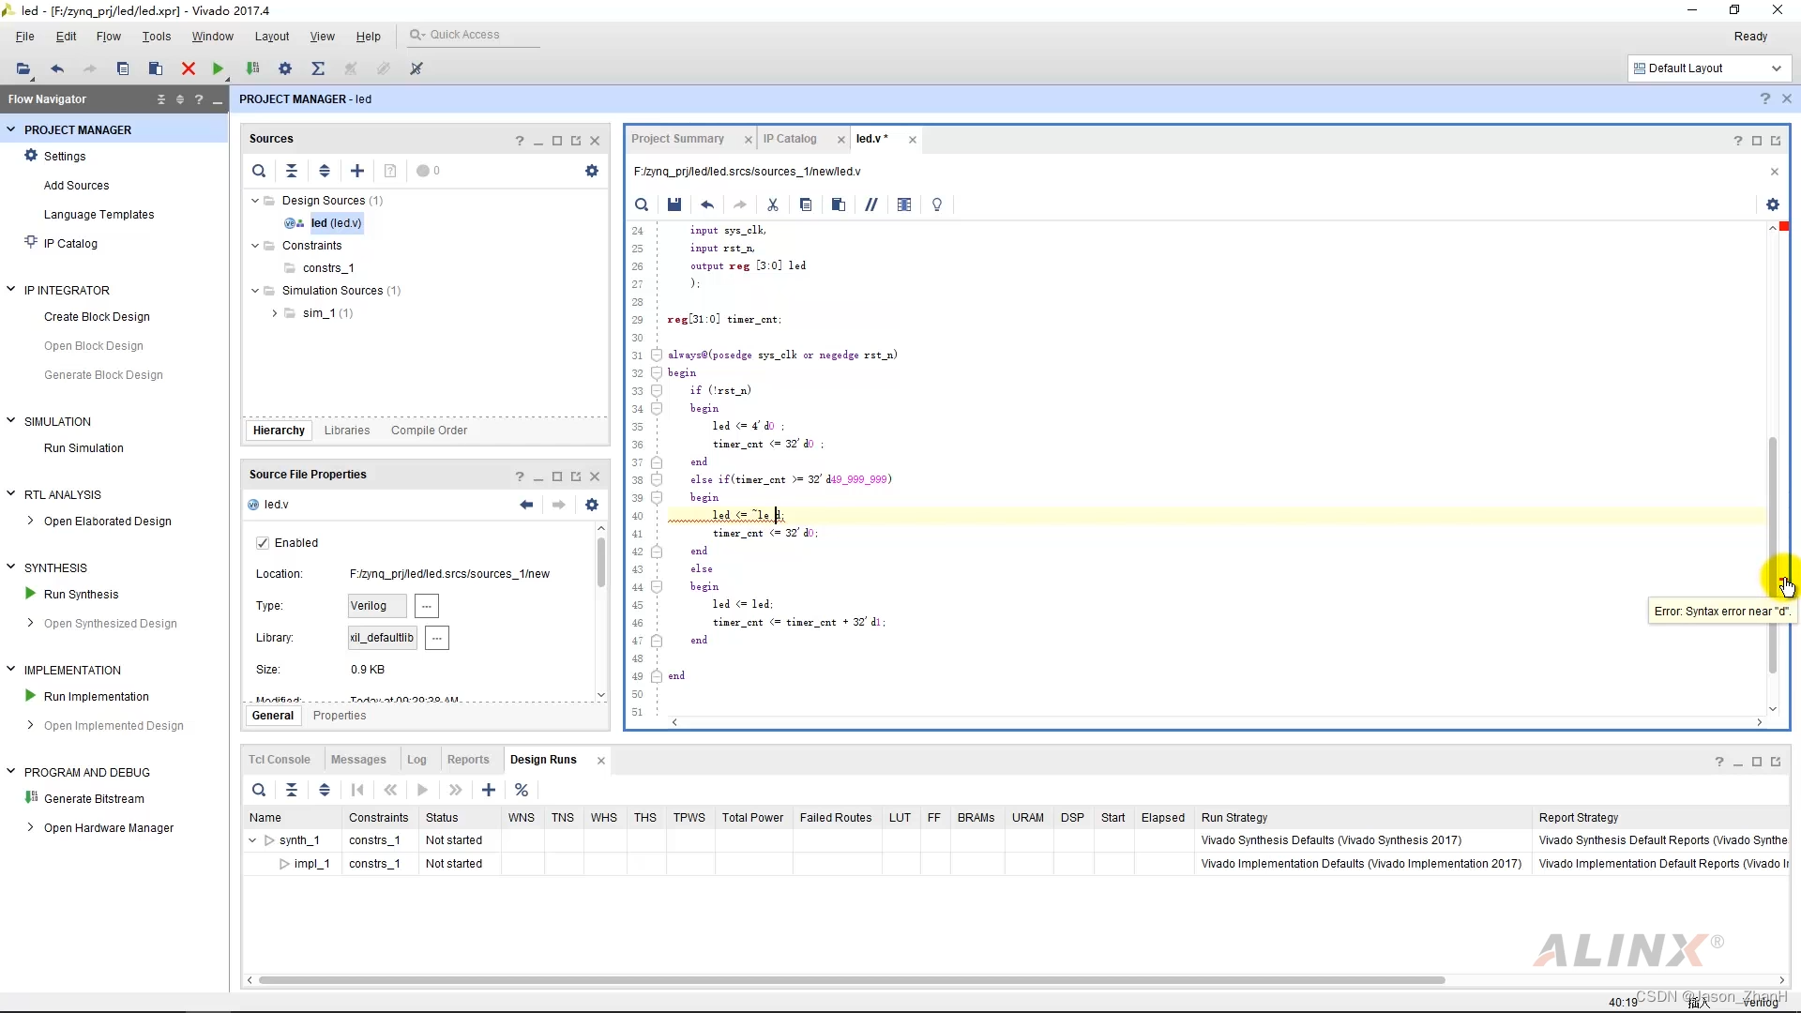Click Generate Bitstream in Flow Navigator

pos(94,799)
